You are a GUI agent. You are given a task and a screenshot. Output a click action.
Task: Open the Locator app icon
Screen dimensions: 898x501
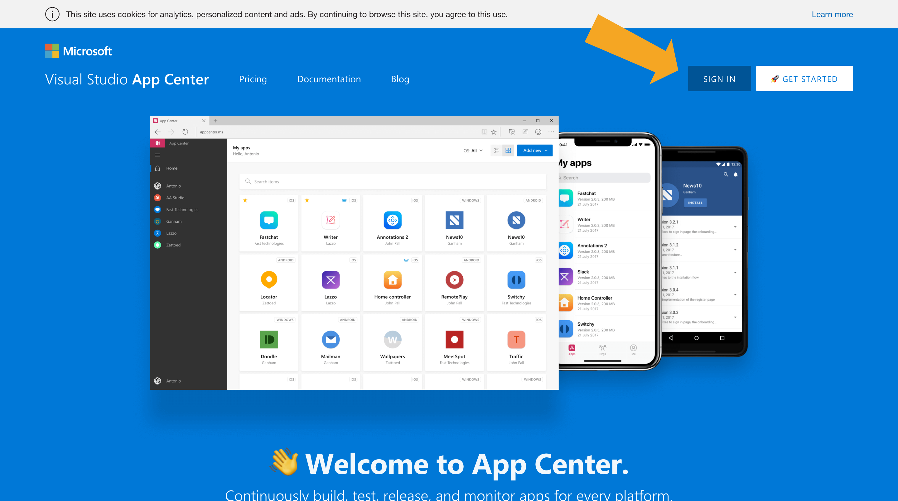tap(268, 280)
